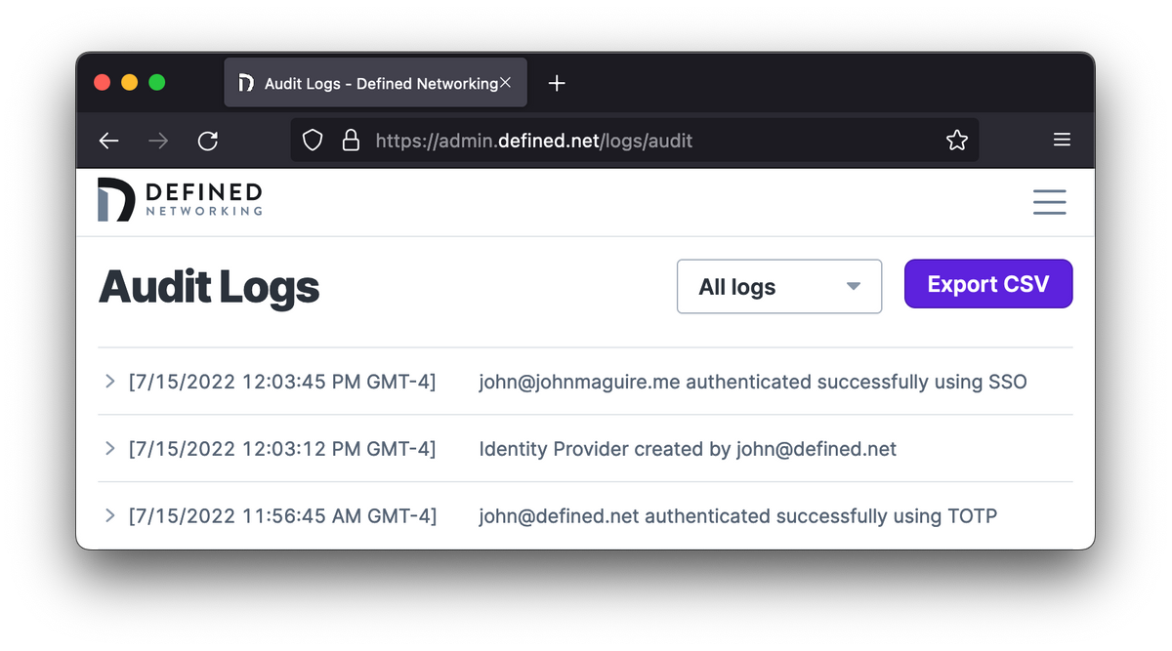Click the padlock site security icon

tap(351, 140)
